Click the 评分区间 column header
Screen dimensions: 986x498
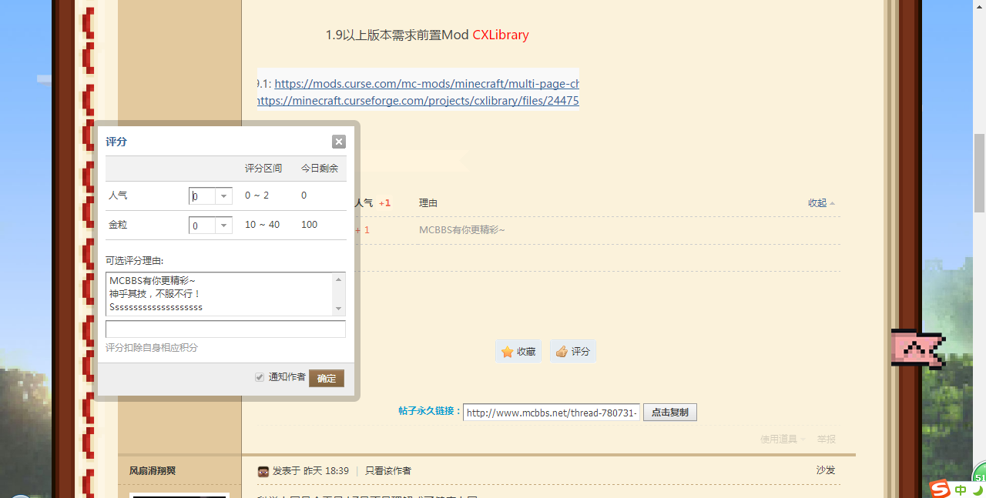(263, 169)
